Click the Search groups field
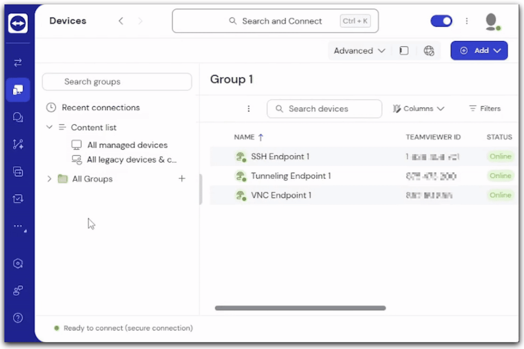The width and height of the screenshot is (524, 349). pos(117,82)
